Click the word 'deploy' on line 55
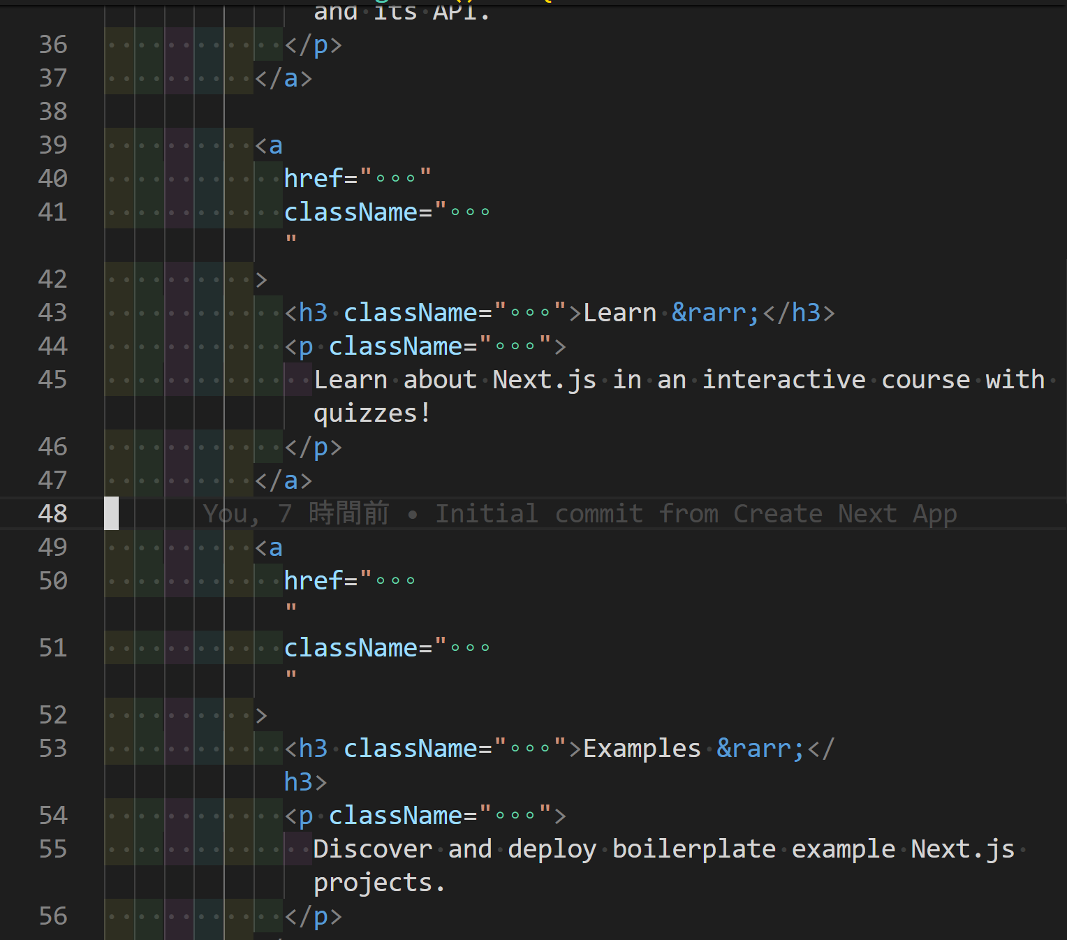 tap(552, 850)
